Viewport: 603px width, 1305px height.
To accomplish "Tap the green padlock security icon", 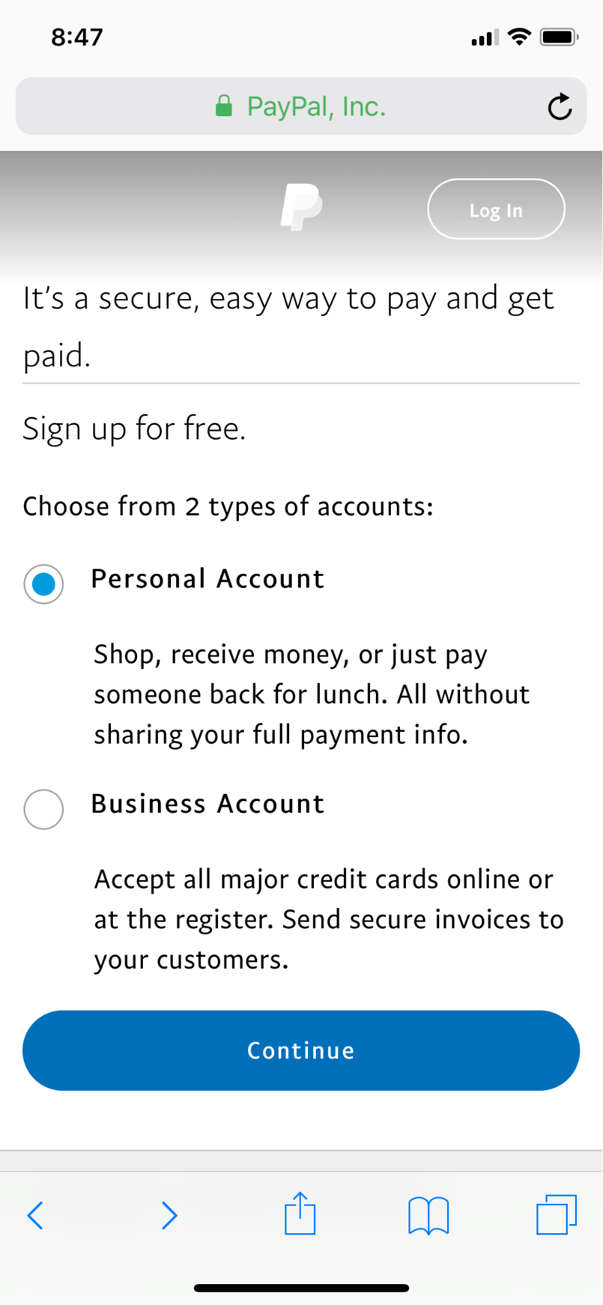I will (224, 106).
